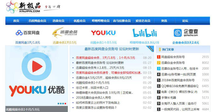The width and height of the screenshot is (215, 112).
Task: Open the 首页 navigation item
Action: click(16, 21)
